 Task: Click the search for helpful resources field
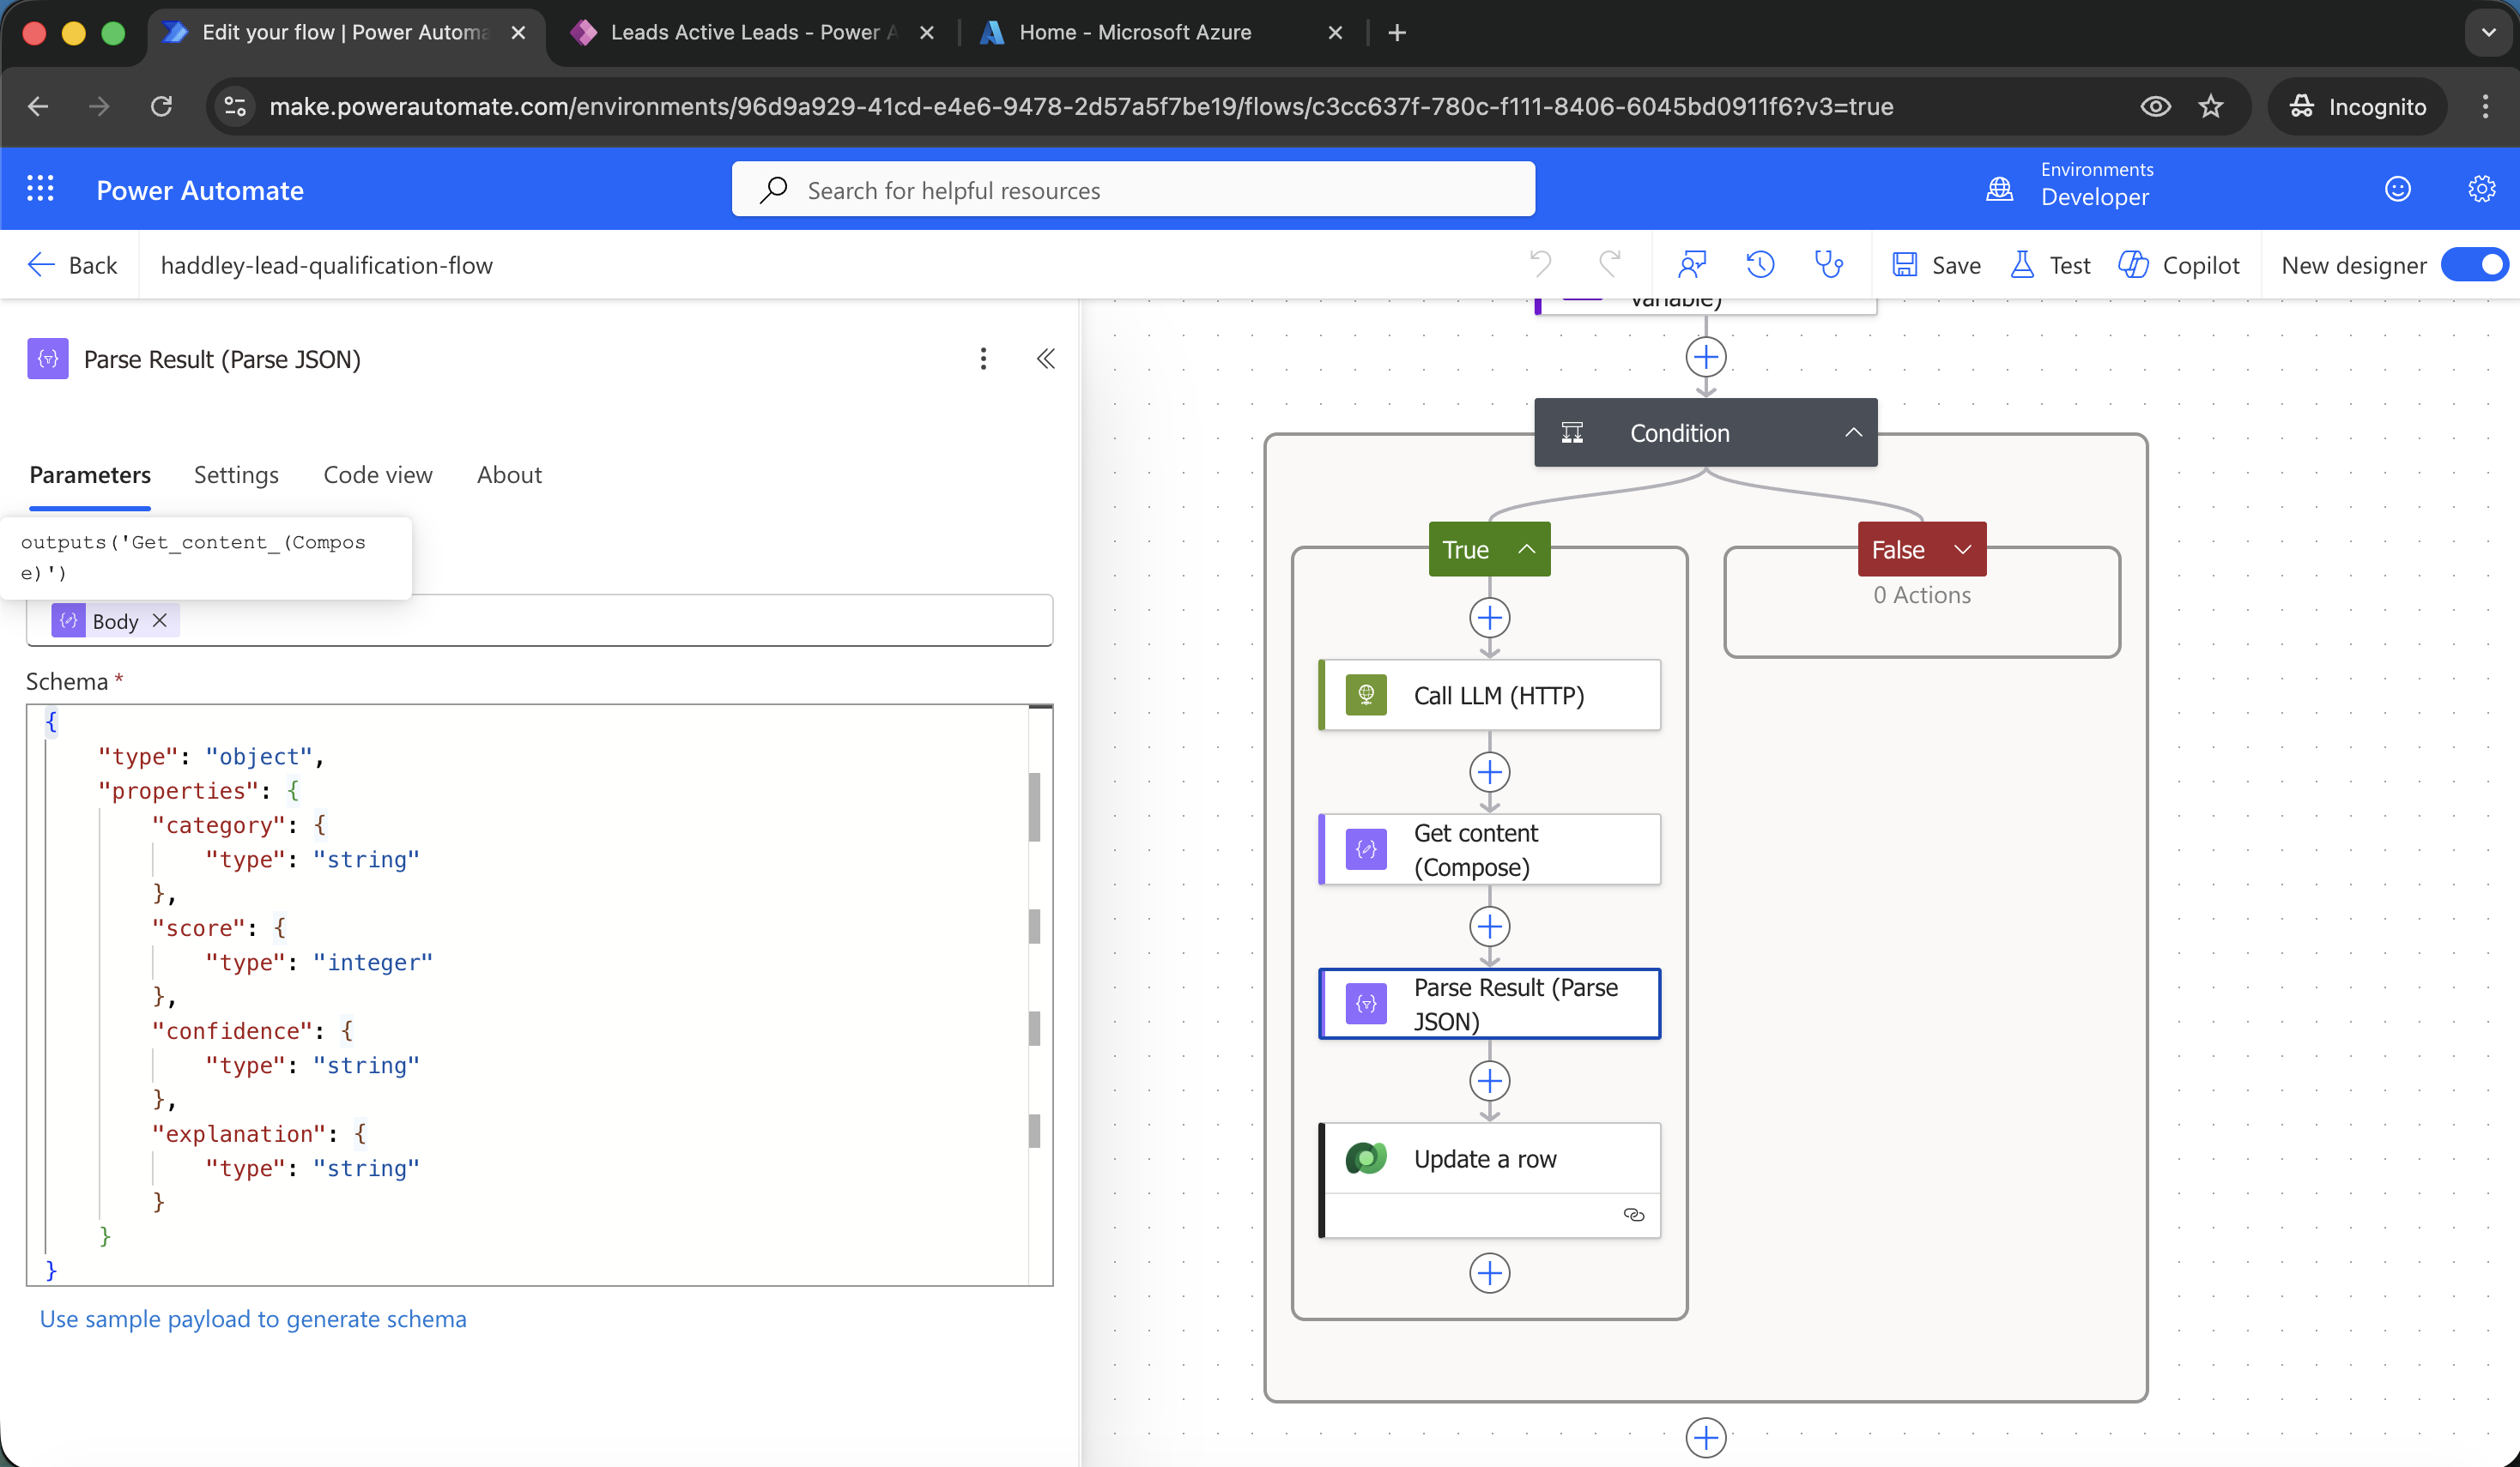(1133, 190)
